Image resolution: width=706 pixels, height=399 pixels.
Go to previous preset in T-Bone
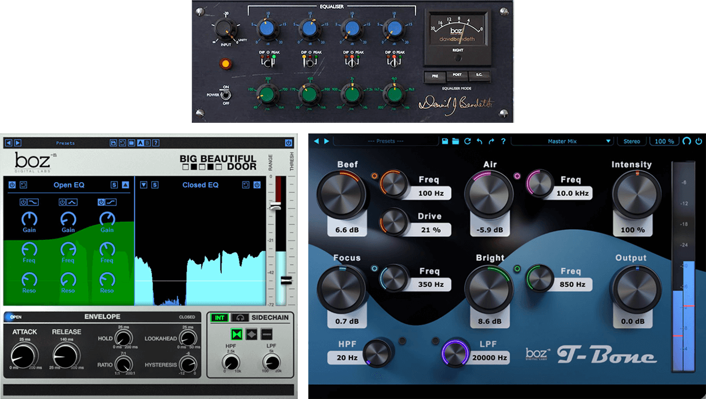point(317,141)
